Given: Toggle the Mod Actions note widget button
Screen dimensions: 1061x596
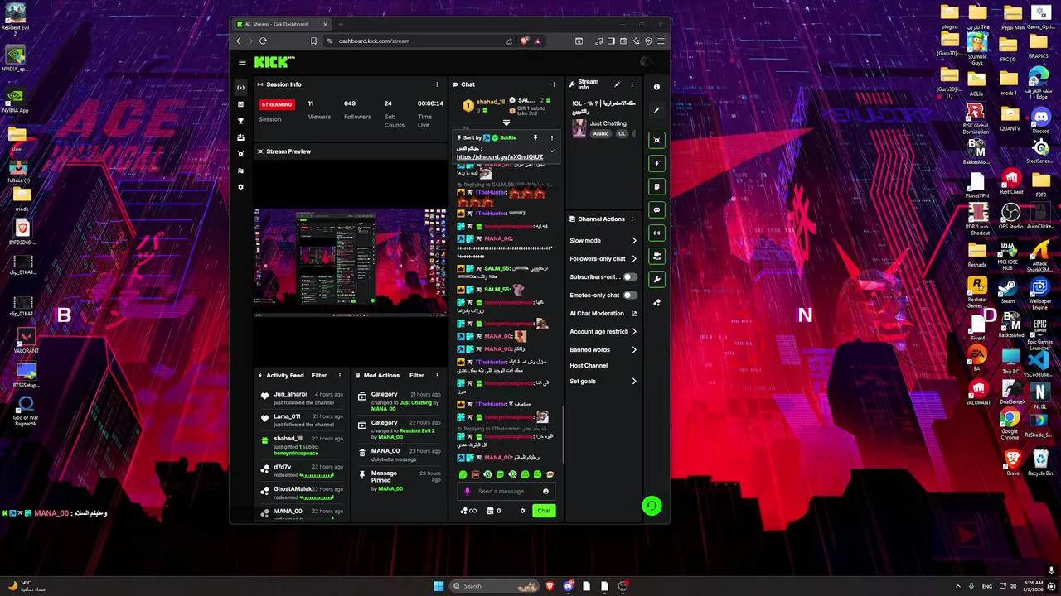Looking at the screenshot, I should pos(656,186).
